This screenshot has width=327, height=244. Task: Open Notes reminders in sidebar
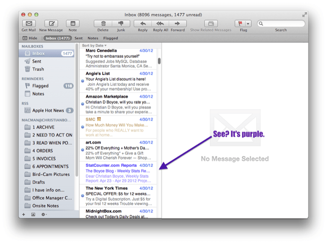pos(46,94)
